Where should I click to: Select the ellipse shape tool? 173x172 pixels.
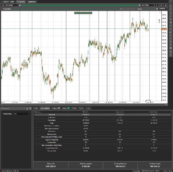point(171,35)
